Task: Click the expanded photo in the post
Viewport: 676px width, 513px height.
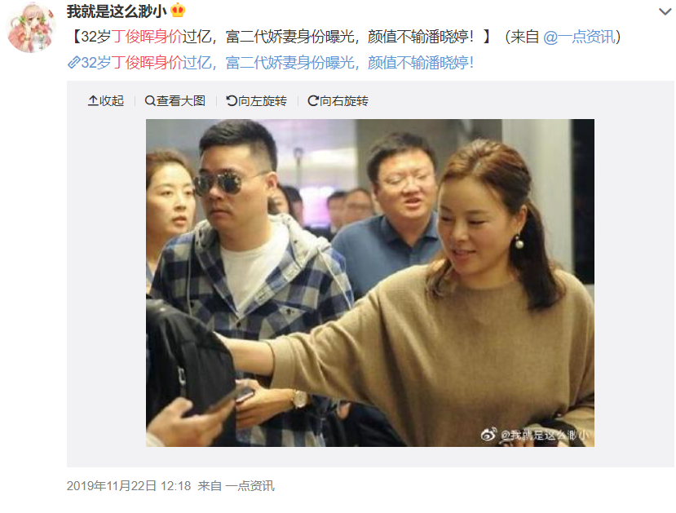Action: point(370,283)
